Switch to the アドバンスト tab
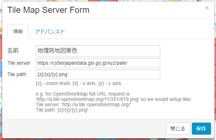The width and height of the screenshot is (216, 140). point(50,32)
